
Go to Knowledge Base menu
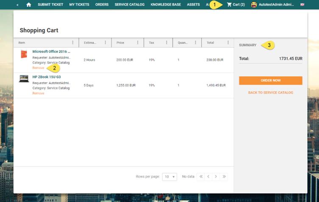click(166, 5)
